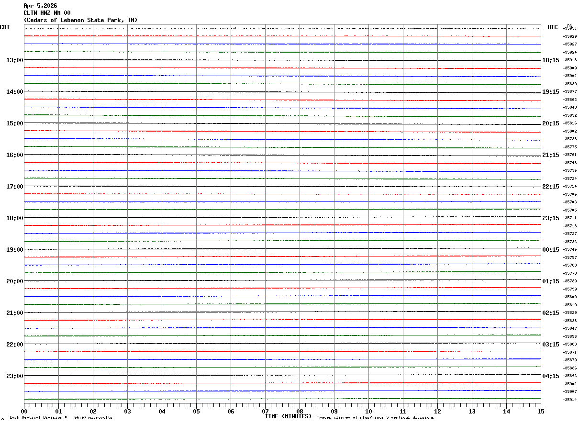Click minute tick label 12 on x-axis
Screen dimensions: 579x424
coord(437,411)
